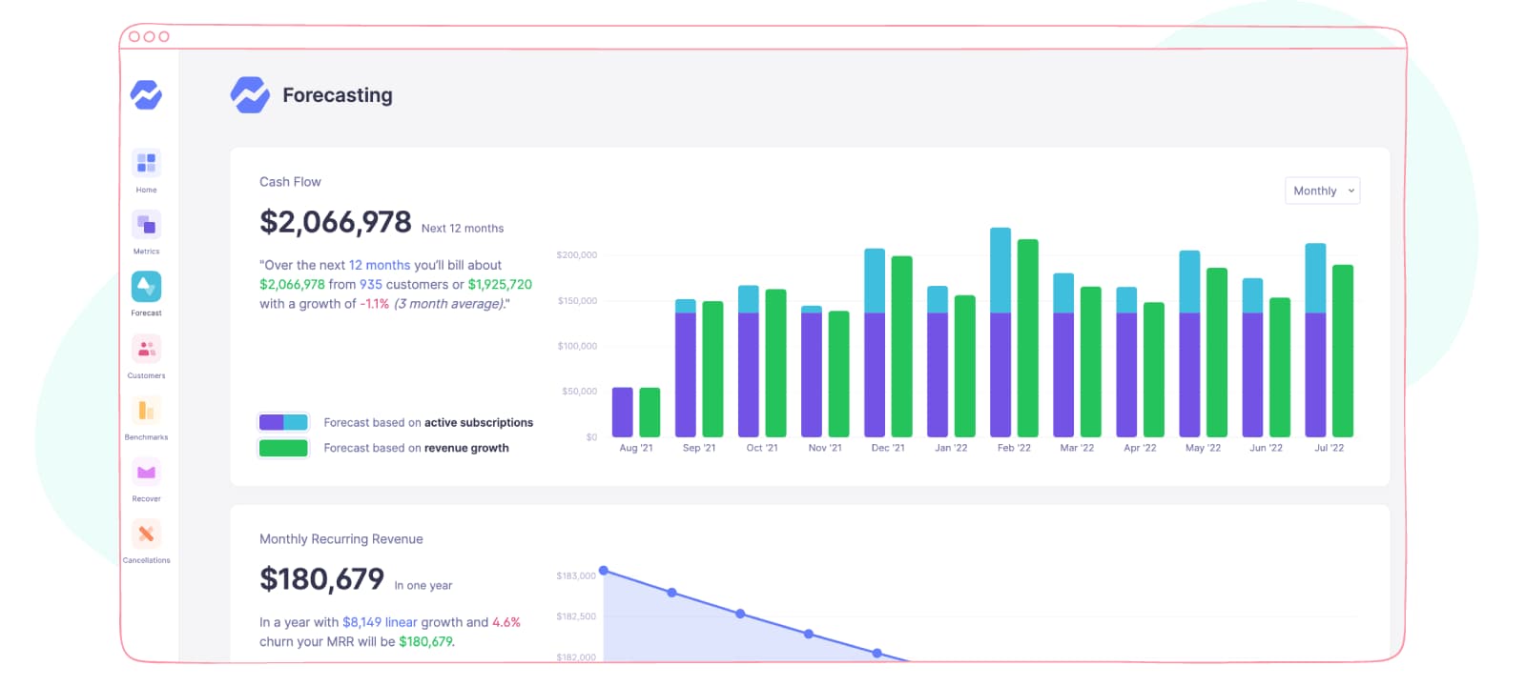Click the Forecasting header logo icon
Screen dimensions: 1526x686
click(x=250, y=95)
